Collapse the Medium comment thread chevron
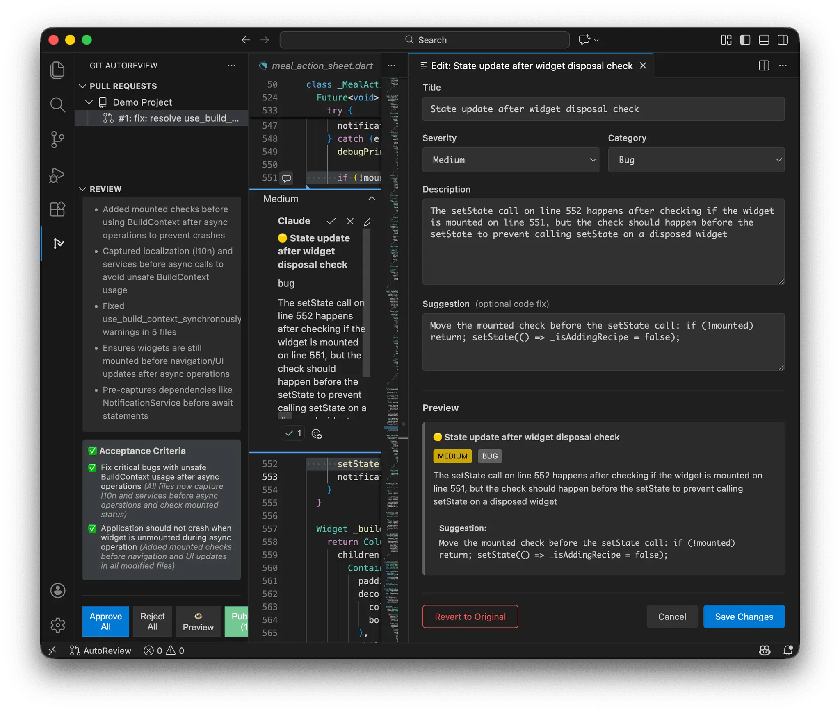 coord(372,199)
